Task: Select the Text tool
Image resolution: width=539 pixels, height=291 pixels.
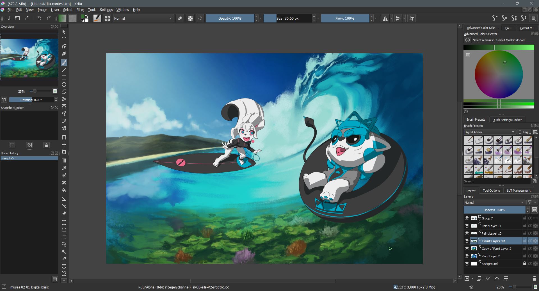Action: point(64,39)
